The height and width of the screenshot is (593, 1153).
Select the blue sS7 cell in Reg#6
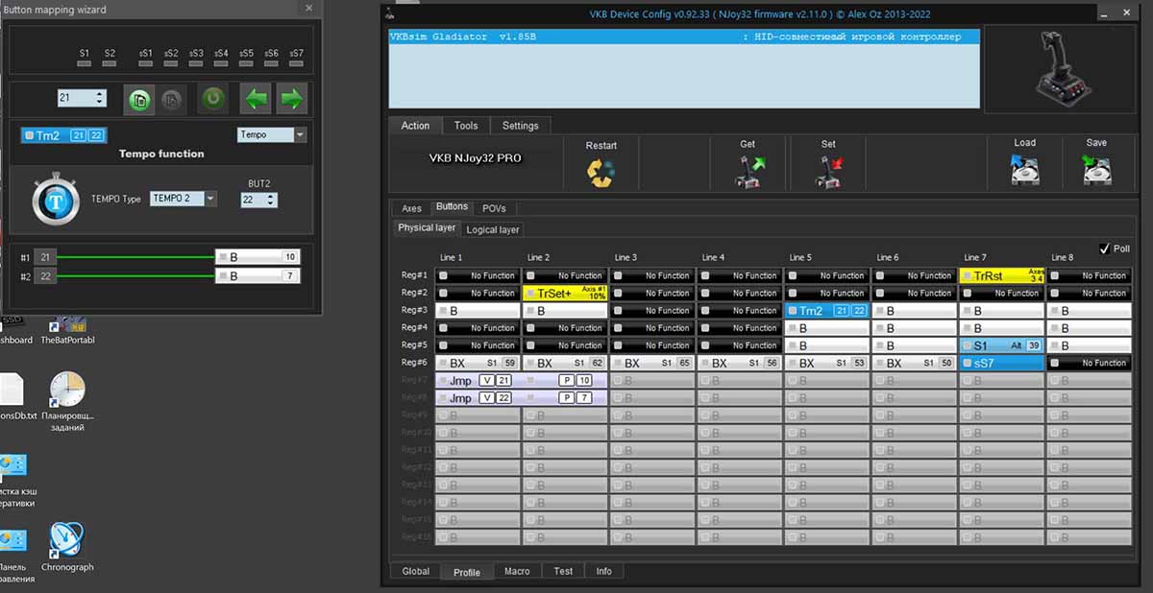[1002, 364]
